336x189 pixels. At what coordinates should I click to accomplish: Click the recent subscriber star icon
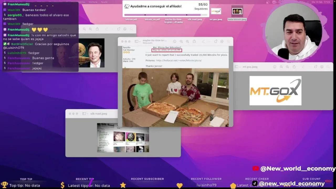coord(123,185)
